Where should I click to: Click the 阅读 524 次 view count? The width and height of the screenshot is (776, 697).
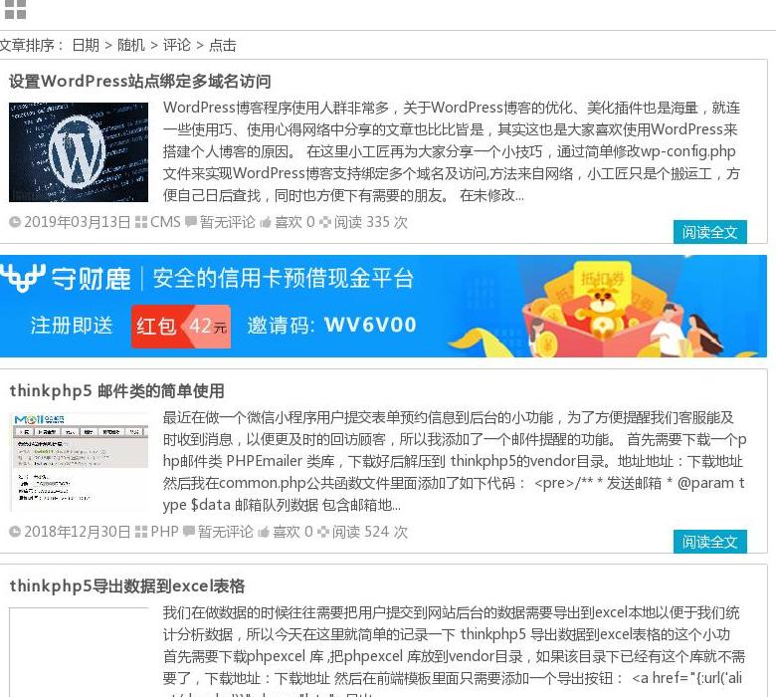[370, 532]
